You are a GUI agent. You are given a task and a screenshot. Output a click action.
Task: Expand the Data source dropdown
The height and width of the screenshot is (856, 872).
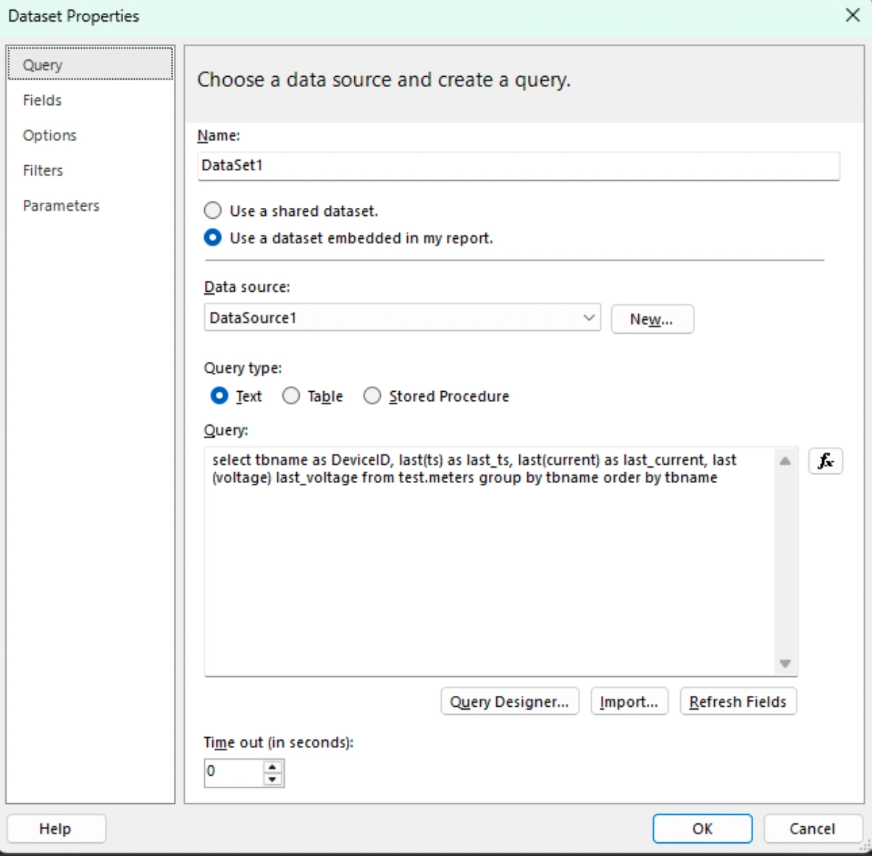pos(589,318)
